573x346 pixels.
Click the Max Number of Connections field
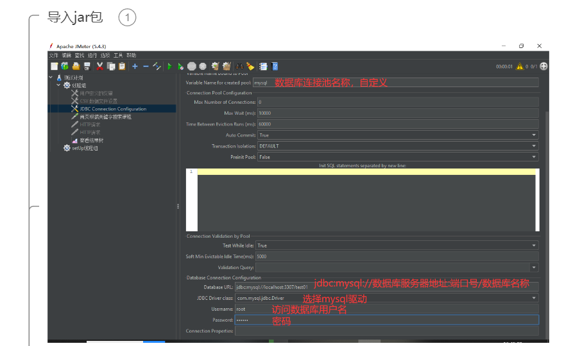398,102
